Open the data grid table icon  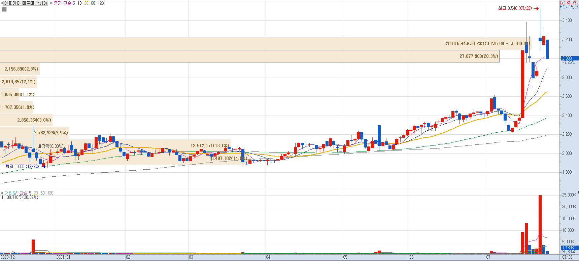tap(4, 9)
